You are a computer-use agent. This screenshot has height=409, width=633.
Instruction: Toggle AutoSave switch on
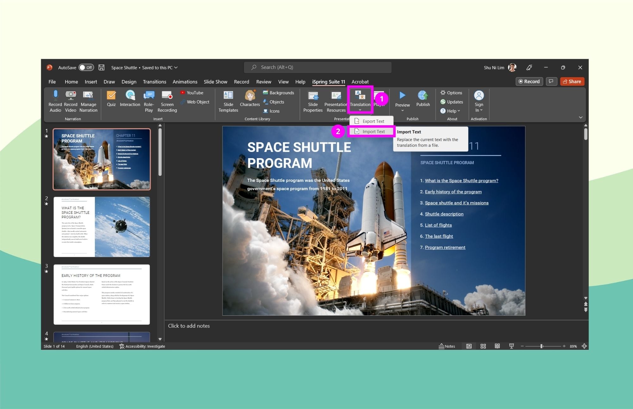[86, 67]
